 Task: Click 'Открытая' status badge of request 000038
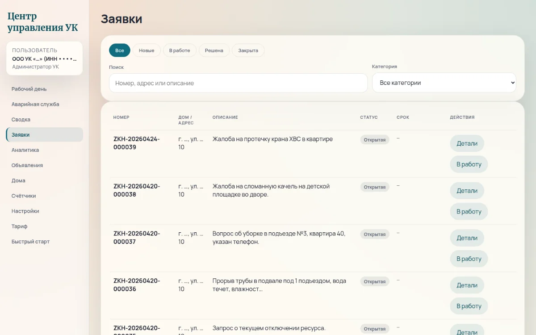pyautogui.click(x=375, y=187)
